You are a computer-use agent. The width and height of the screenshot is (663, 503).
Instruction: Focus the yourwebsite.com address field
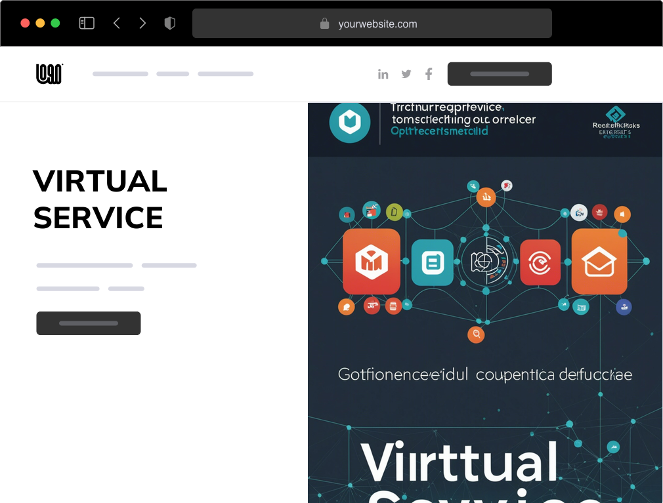point(372,23)
